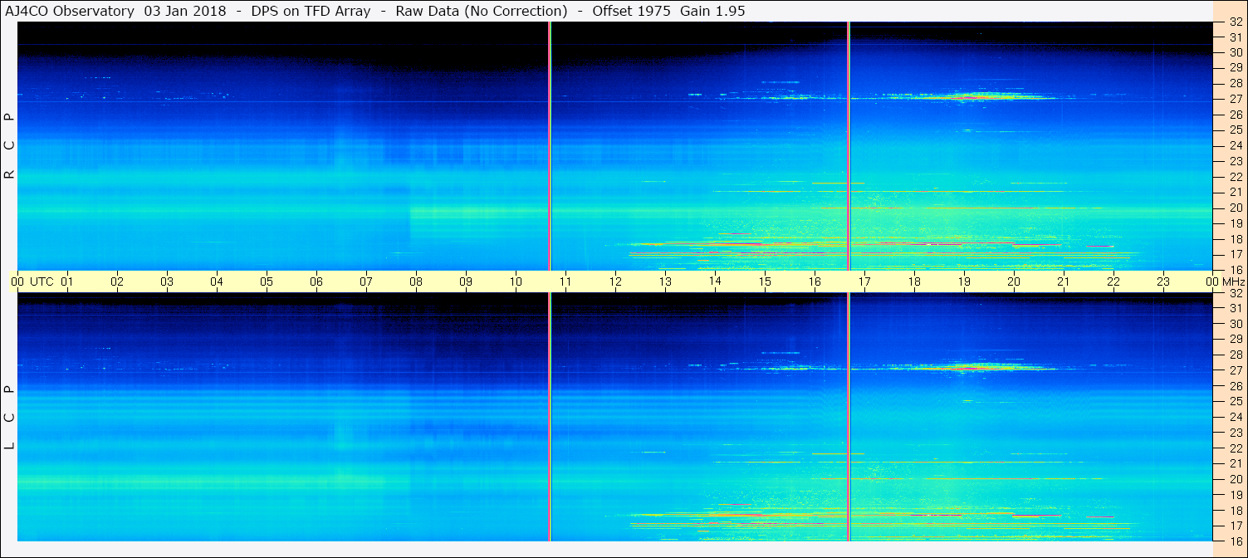Click RCP vertical marker line between 16 and 17 UTC
Viewport: 1248px width, 558px height.
(x=848, y=145)
